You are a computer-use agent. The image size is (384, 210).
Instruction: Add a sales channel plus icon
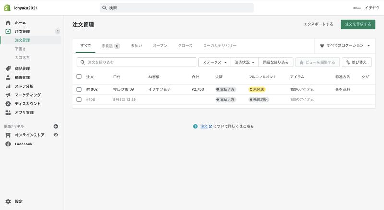[x=56, y=126]
